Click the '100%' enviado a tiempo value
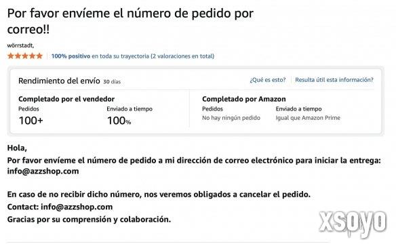Image resolution: width=396 pixels, height=244 pixels. [x=119, y=121]
